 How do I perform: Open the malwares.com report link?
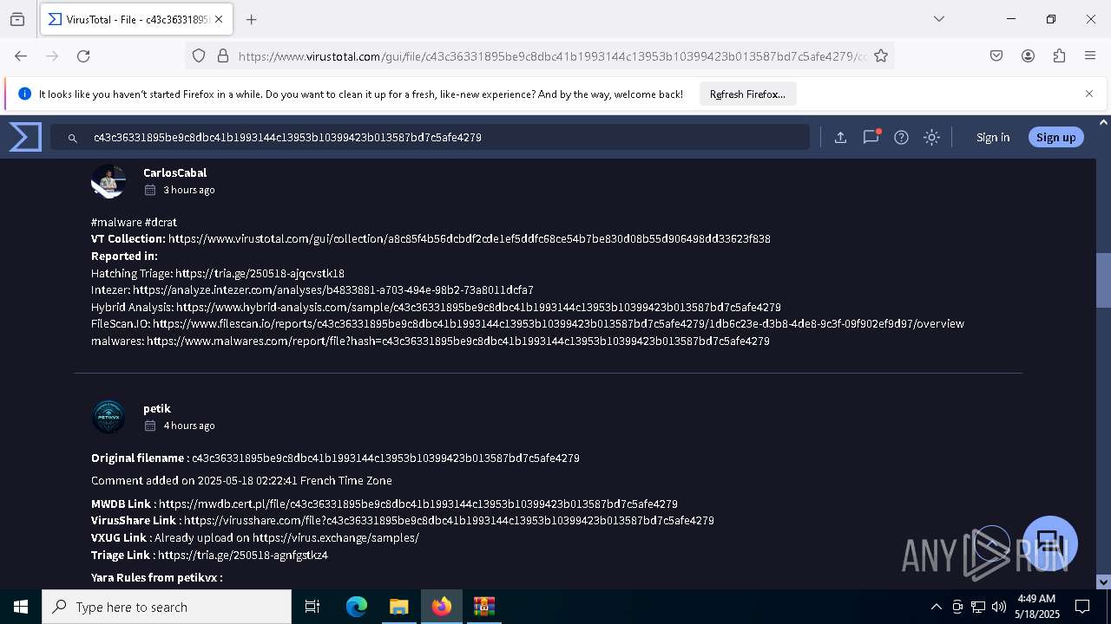(x=458, y=341)
